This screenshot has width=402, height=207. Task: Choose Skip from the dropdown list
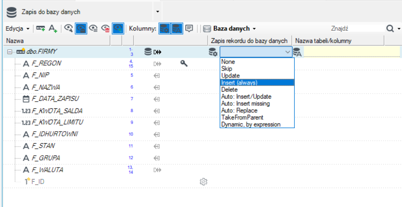tap(257, 69)
